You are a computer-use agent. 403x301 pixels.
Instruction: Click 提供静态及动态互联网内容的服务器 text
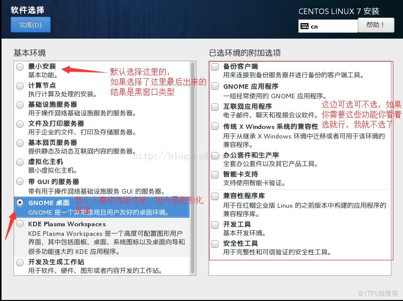tap(82, 151)
